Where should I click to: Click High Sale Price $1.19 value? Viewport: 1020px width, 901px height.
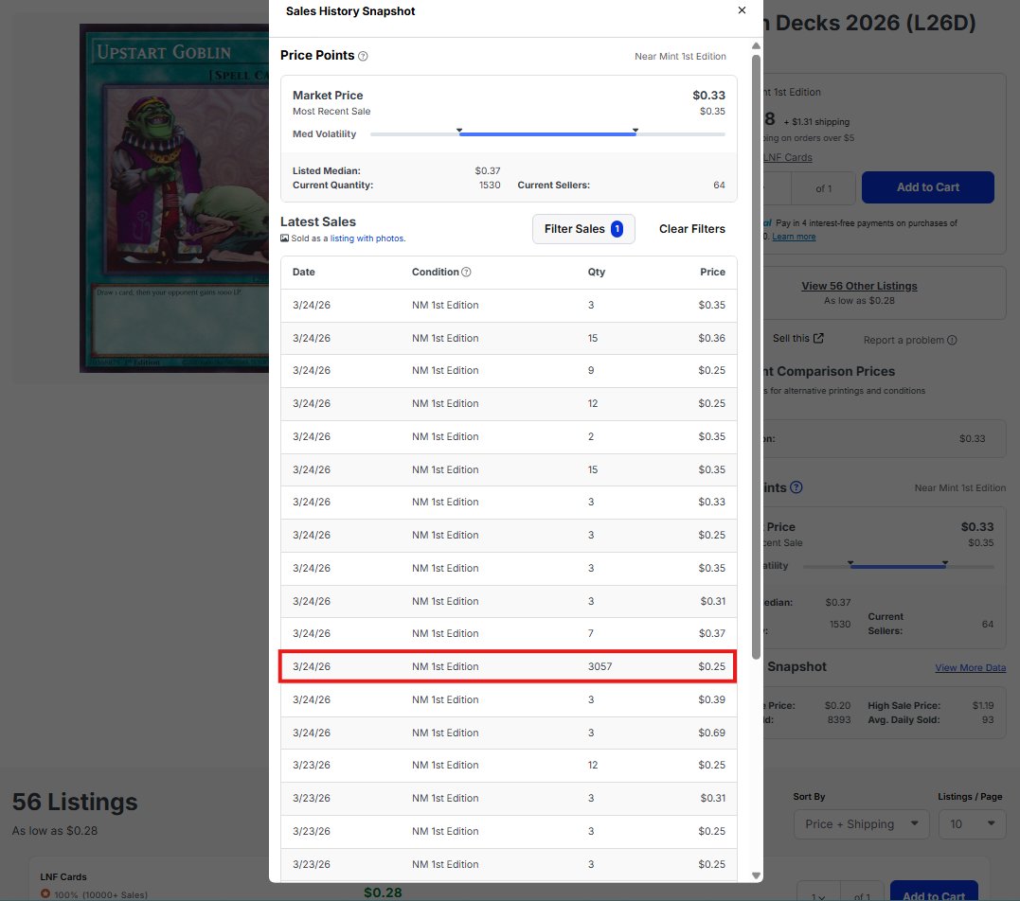(x=983, y=705)
